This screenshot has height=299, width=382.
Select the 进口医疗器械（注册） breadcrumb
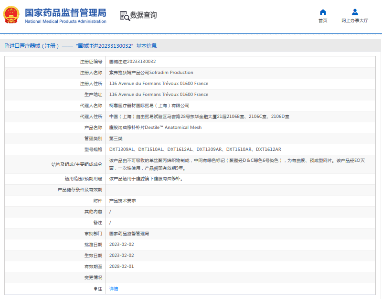pyautogui.click(x=33, y=46)
